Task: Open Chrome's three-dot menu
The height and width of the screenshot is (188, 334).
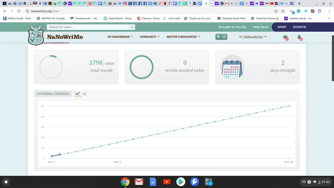Action: coord(329,11)
